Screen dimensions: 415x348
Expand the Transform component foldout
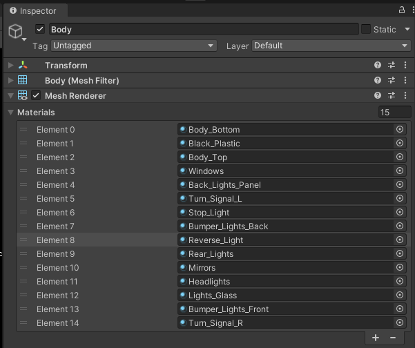point(10,66)
